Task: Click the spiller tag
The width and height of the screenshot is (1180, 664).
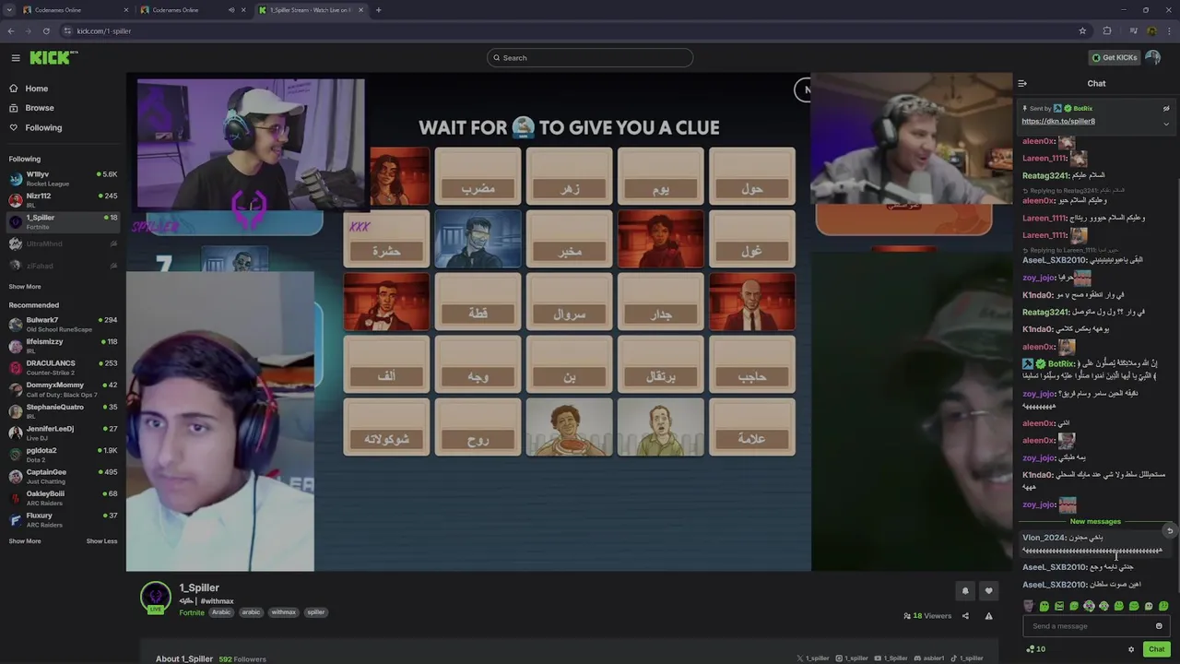Action: (315, 612)
